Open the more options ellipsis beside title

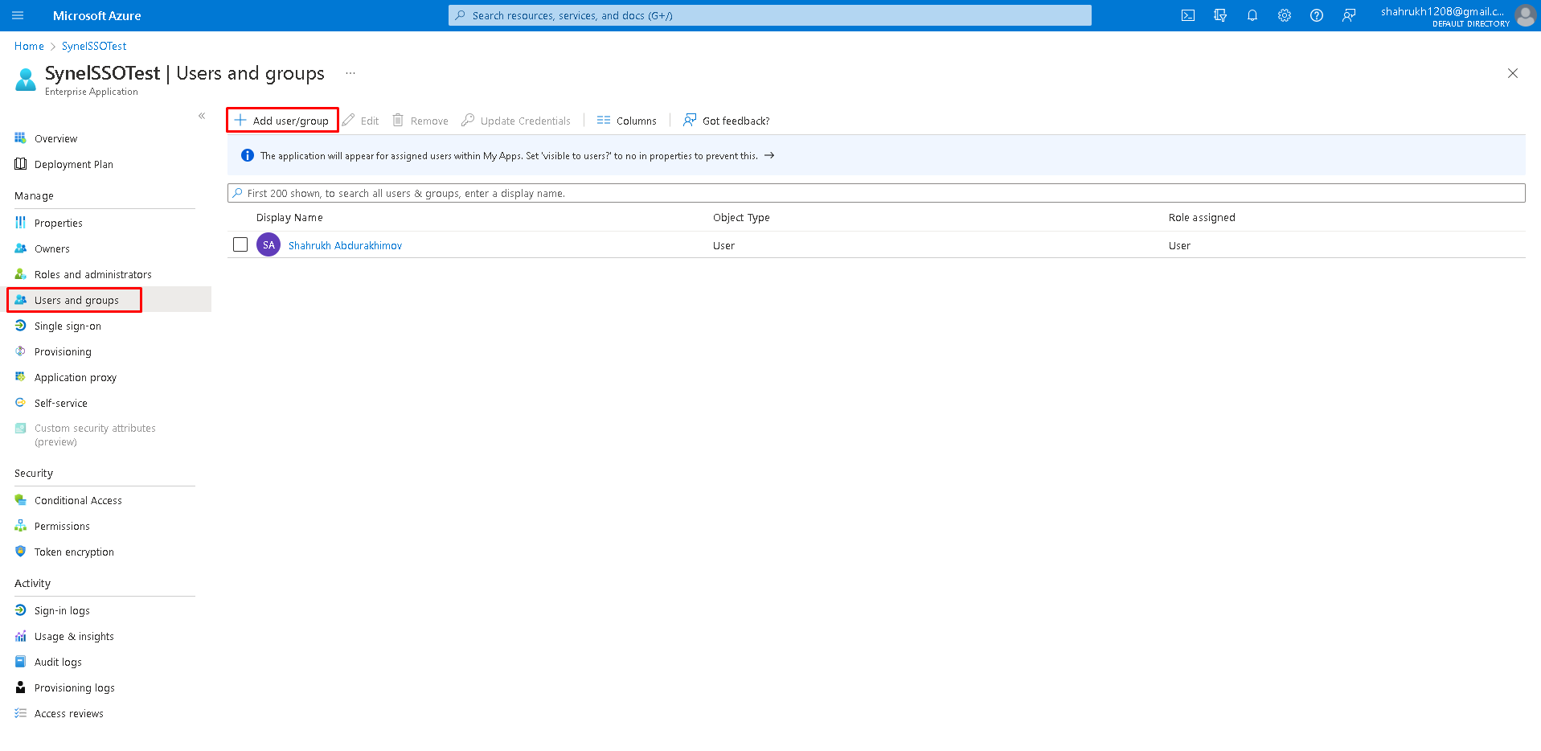(350, 73)
